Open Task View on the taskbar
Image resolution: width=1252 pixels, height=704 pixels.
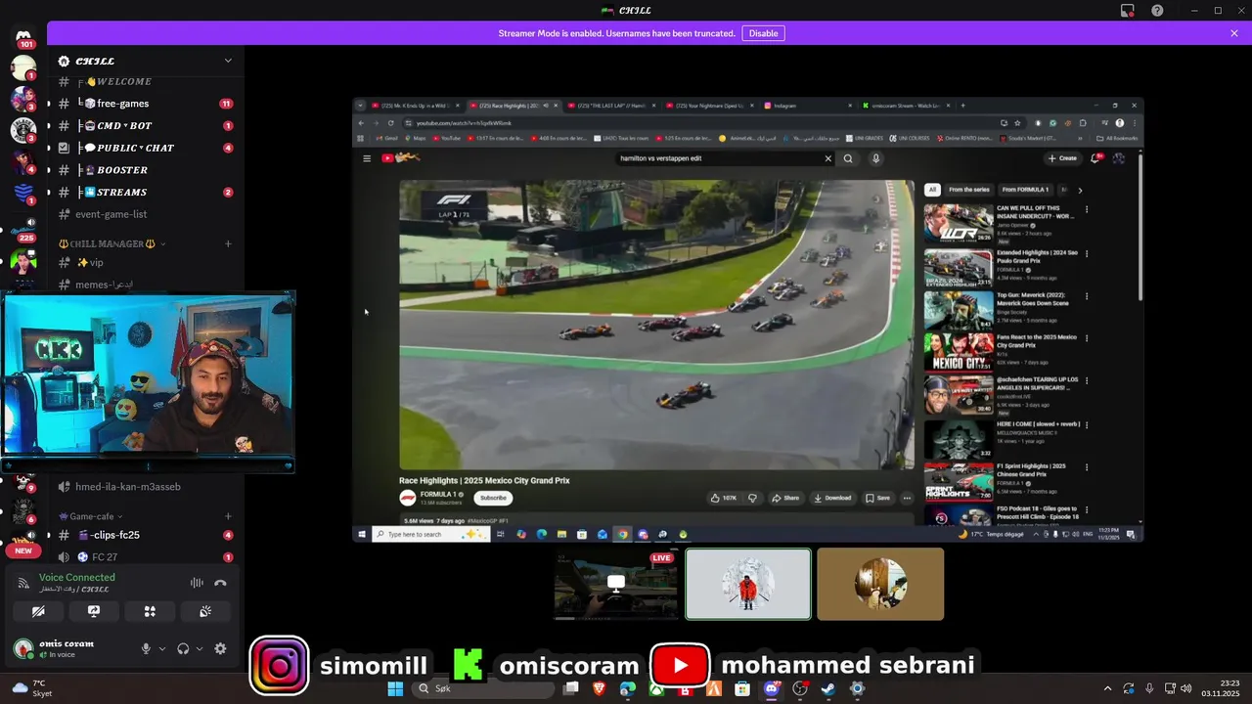tap(570, 688)
